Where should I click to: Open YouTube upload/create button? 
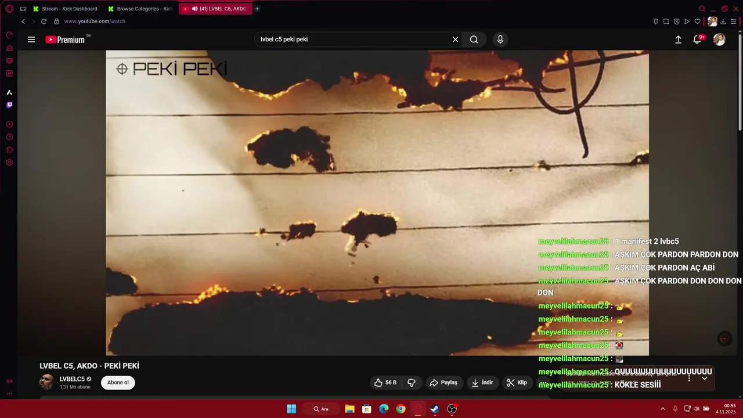[x=678, y=39]
